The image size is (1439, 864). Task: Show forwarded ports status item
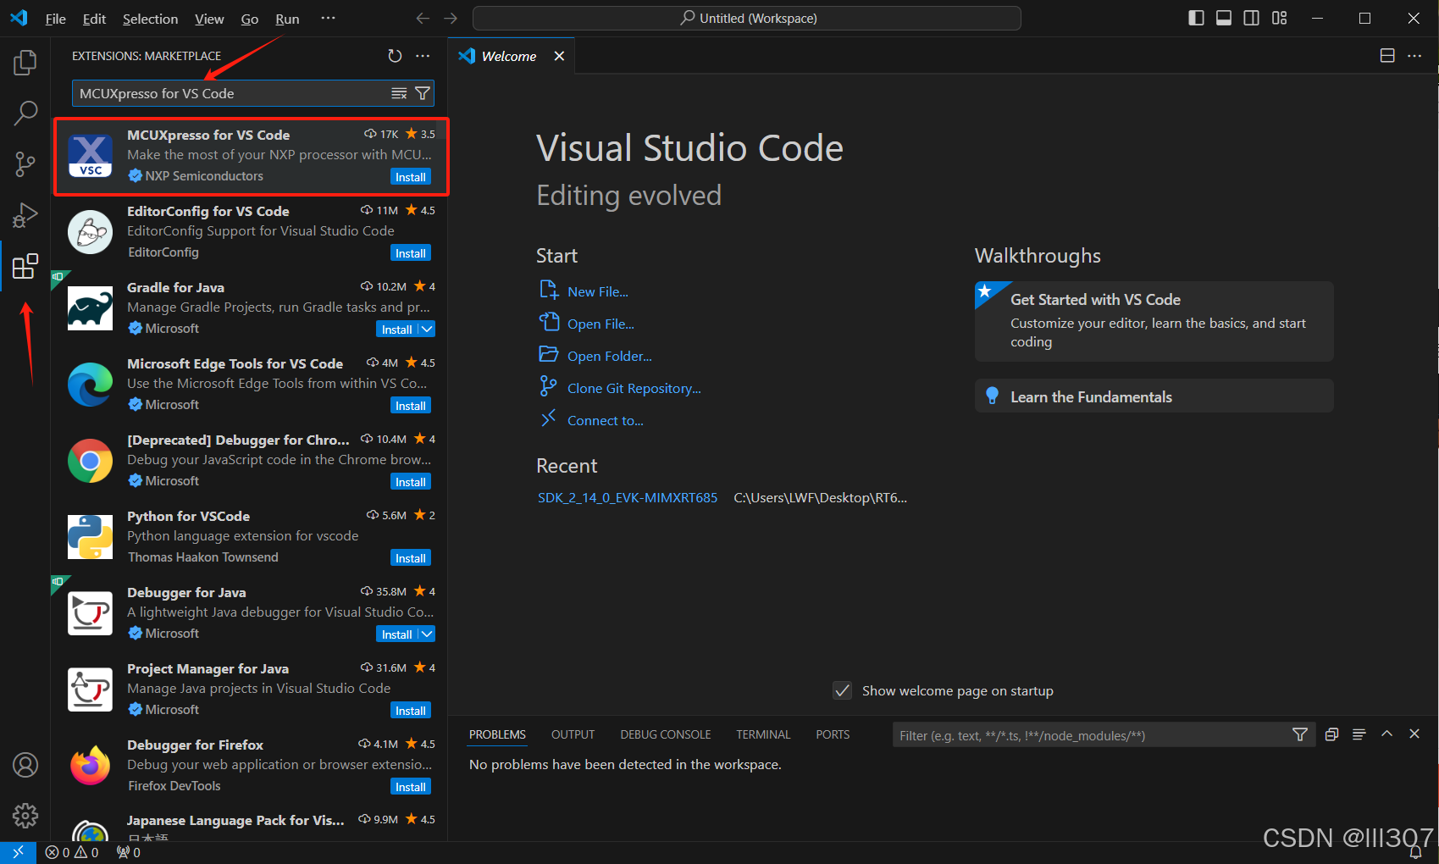click(129, 852)
